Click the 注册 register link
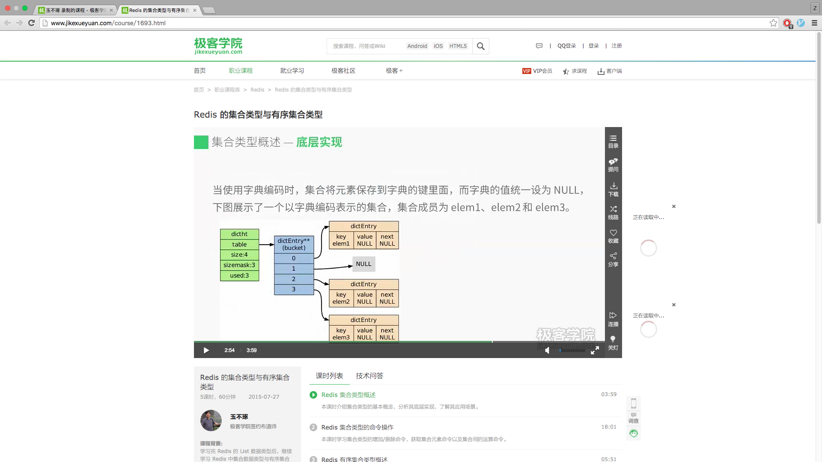This screenshot has width=822, height=462. [616, 46]
